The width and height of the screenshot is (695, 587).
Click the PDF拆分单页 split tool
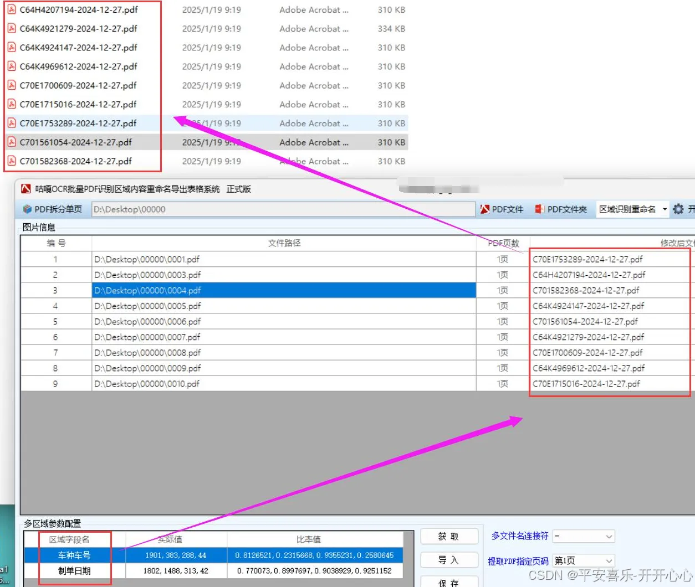53,209
